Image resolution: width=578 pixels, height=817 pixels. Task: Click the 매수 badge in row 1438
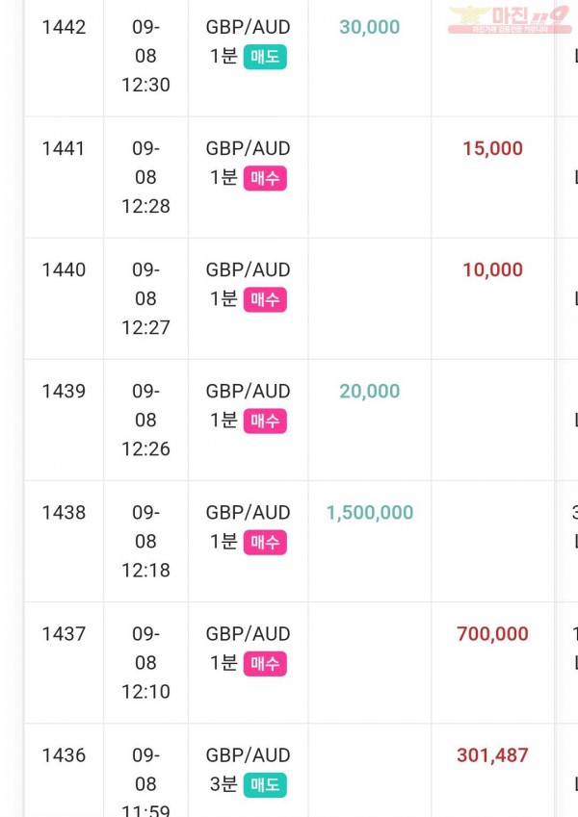(265, 543)
